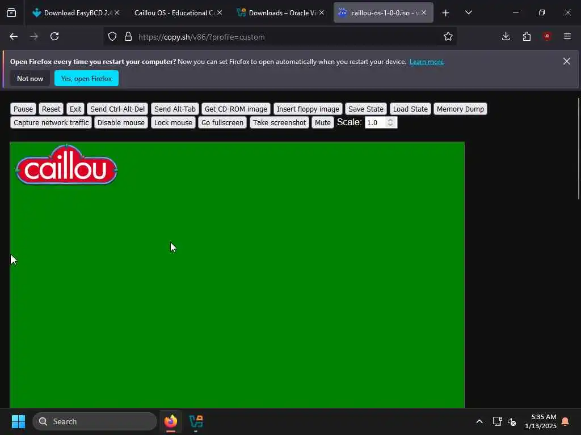581x435 pixels.
Task: Open the muted volume tray icon
Action: click(x=512, y=421)
